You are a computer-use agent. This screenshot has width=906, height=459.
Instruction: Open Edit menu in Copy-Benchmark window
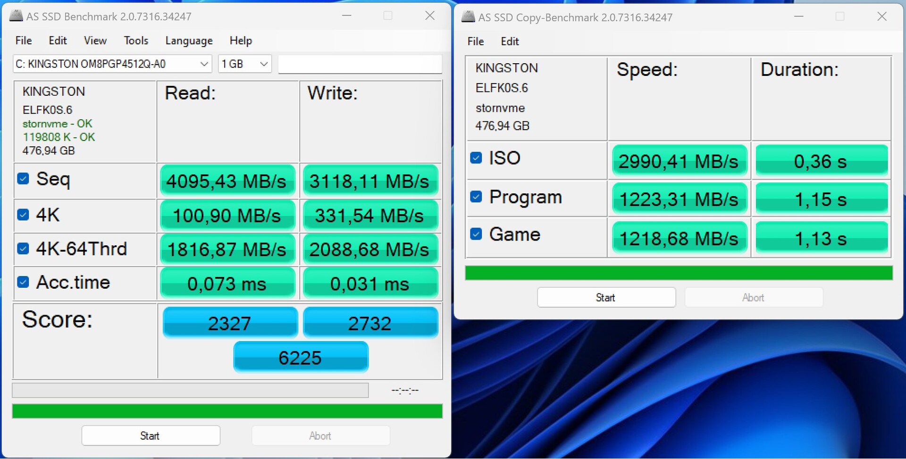click(510, 42)
